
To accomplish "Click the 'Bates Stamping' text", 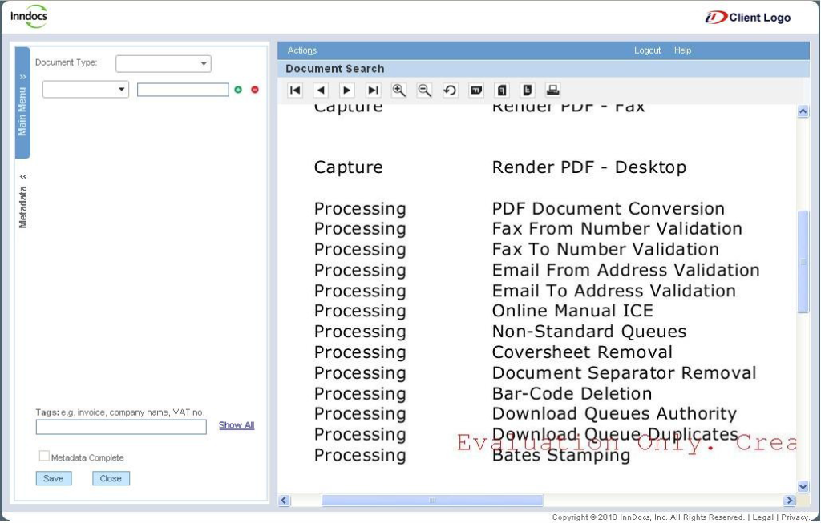I will point(560,456).
